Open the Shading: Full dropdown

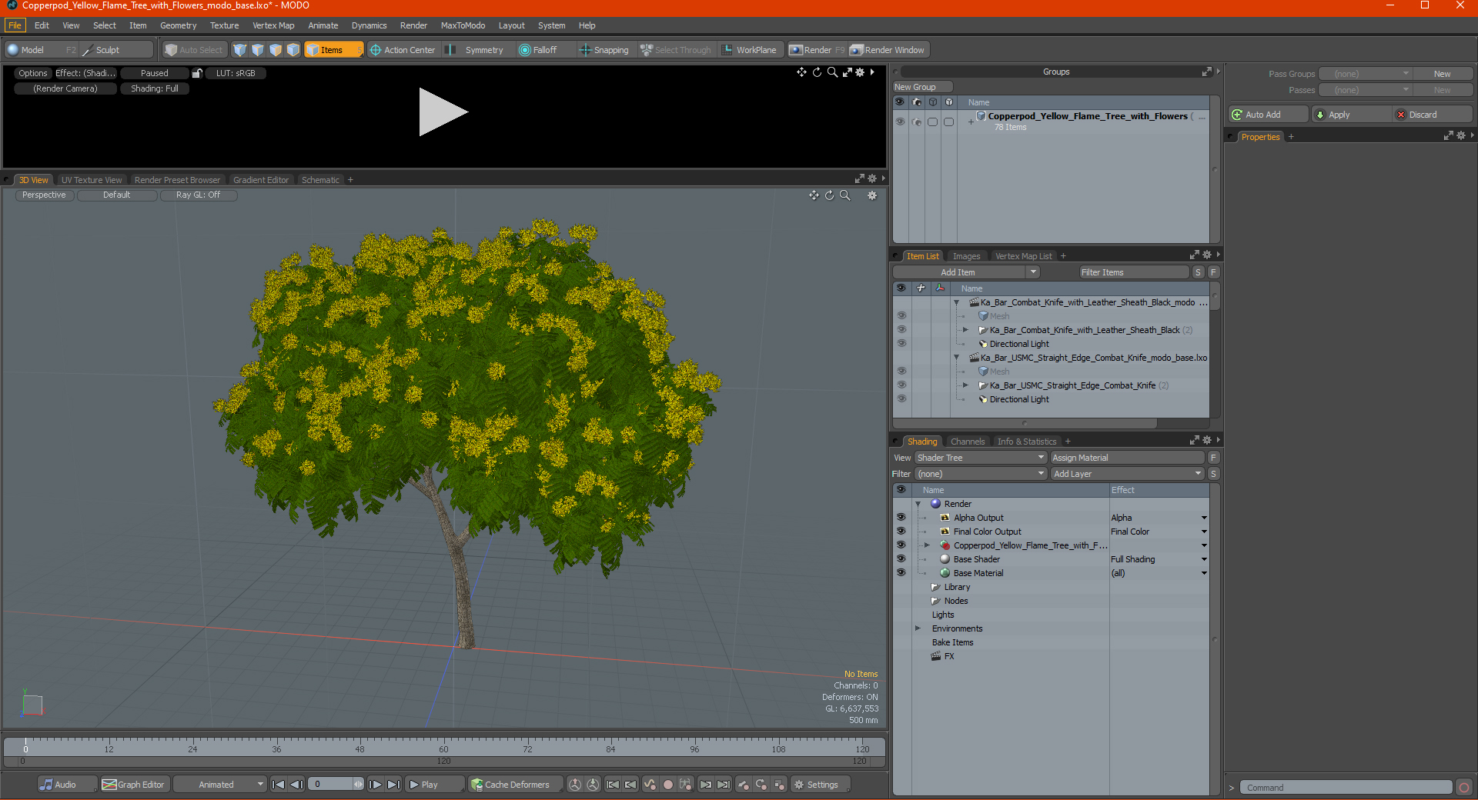[x=155, y=88]
